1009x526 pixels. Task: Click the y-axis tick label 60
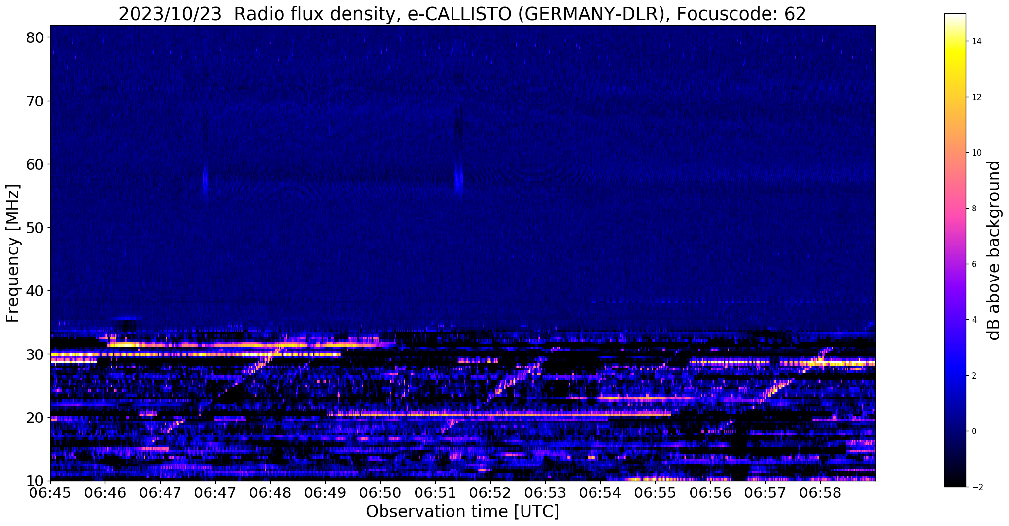click(35, 164)
